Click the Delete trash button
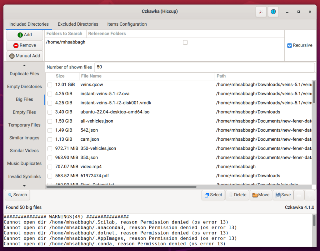This screenshot has width=320, height=251. point(237,195)
